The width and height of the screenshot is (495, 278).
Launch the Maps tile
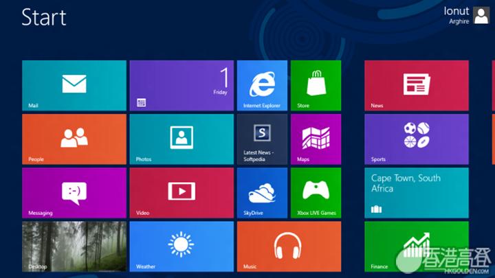coord(316,139)
